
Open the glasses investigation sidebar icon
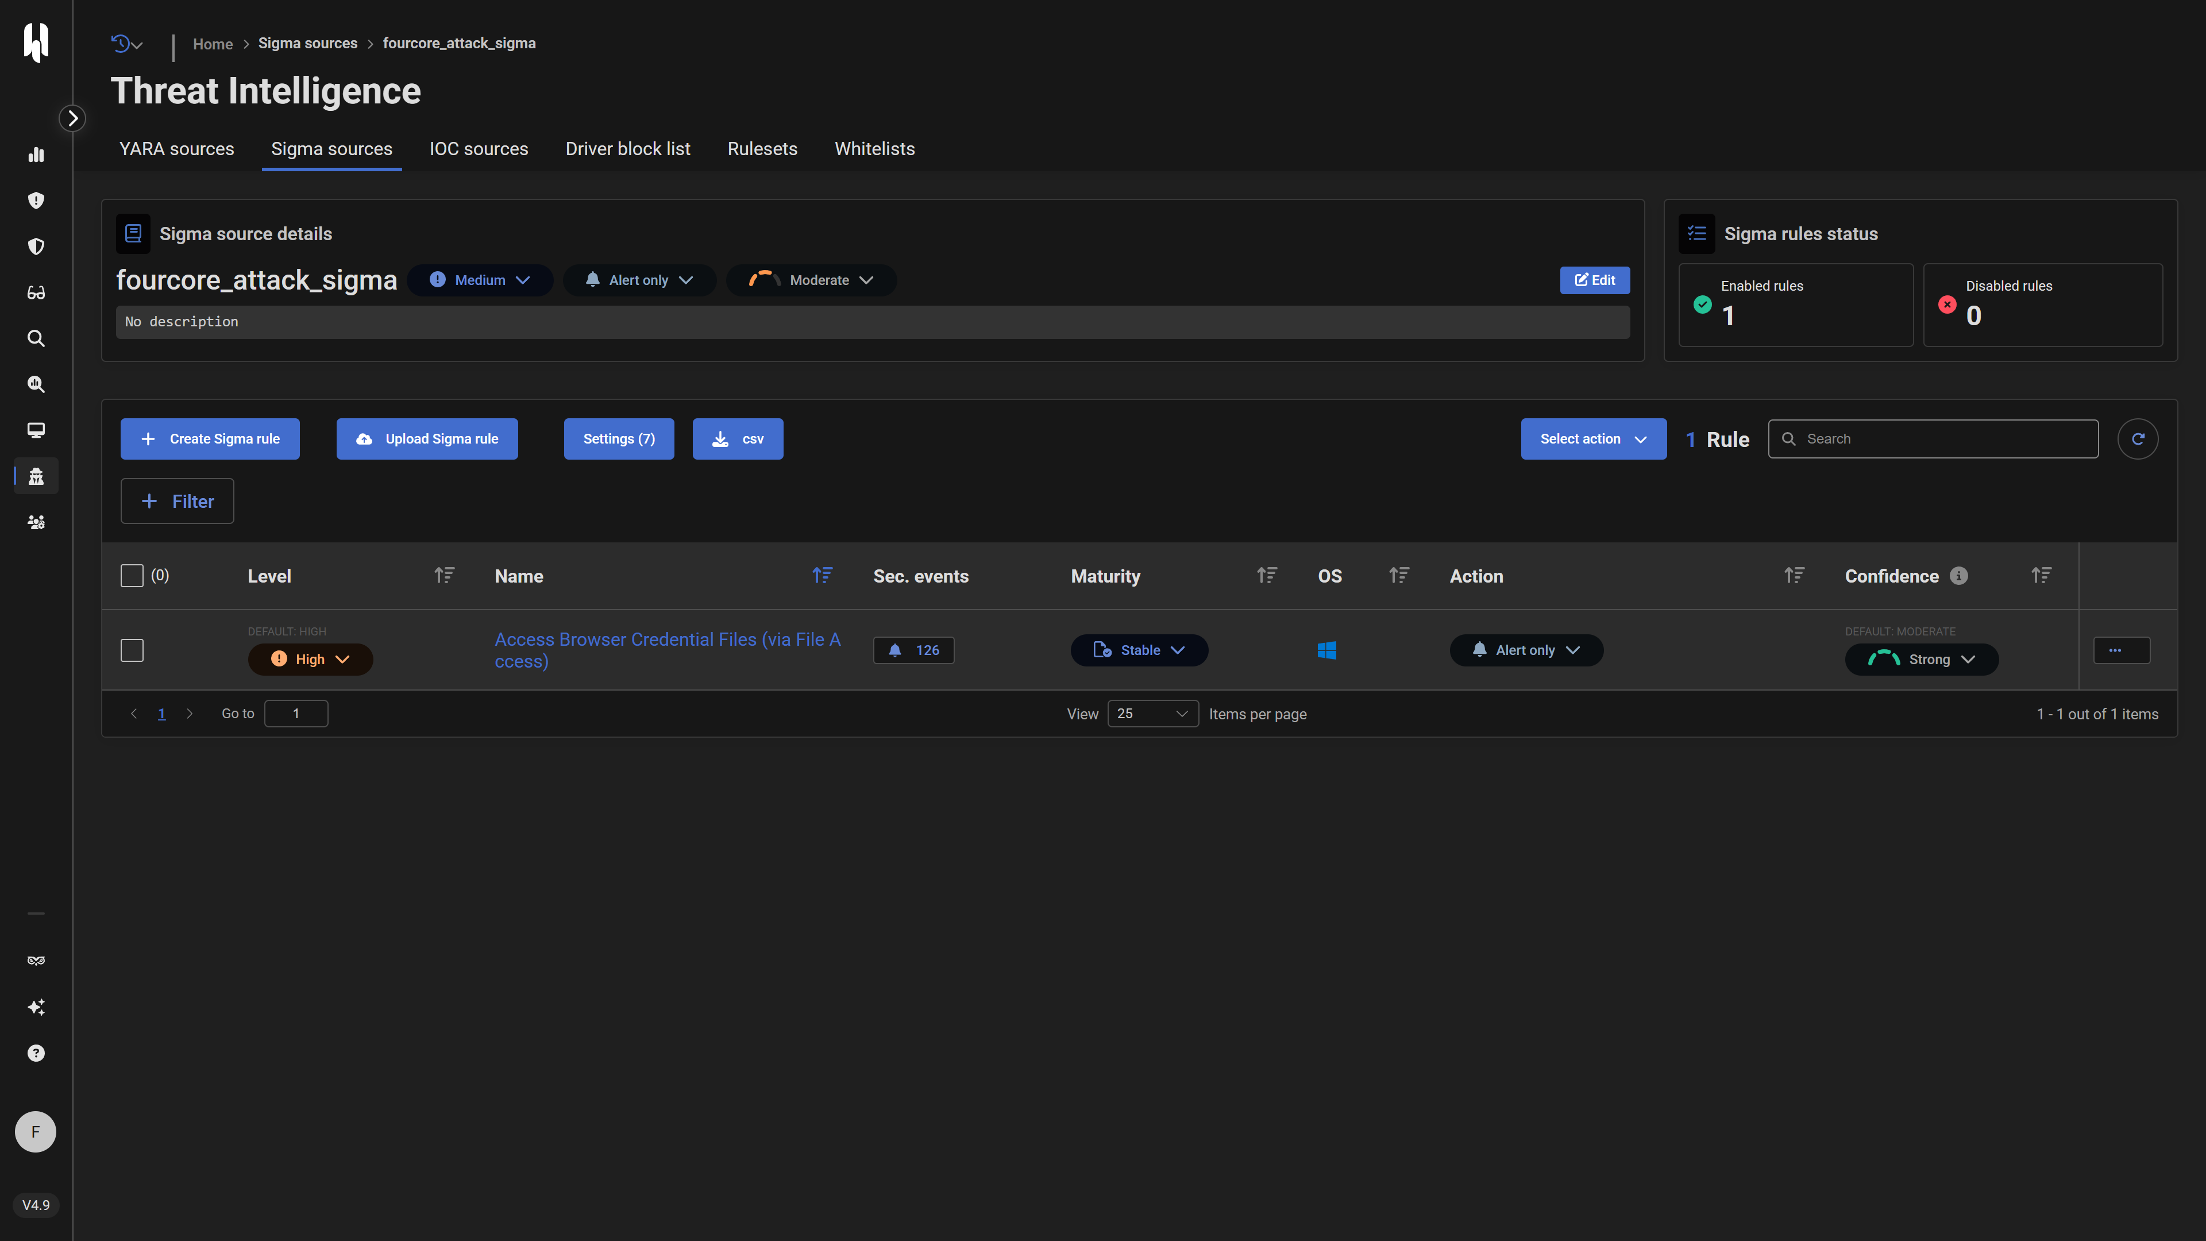36,293
